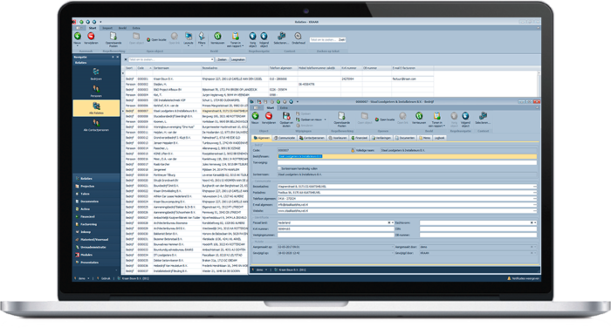The width and height of the screenshot is (611, 328).
Task: Switch to the Financieel tab
Action: pos(360,138)
